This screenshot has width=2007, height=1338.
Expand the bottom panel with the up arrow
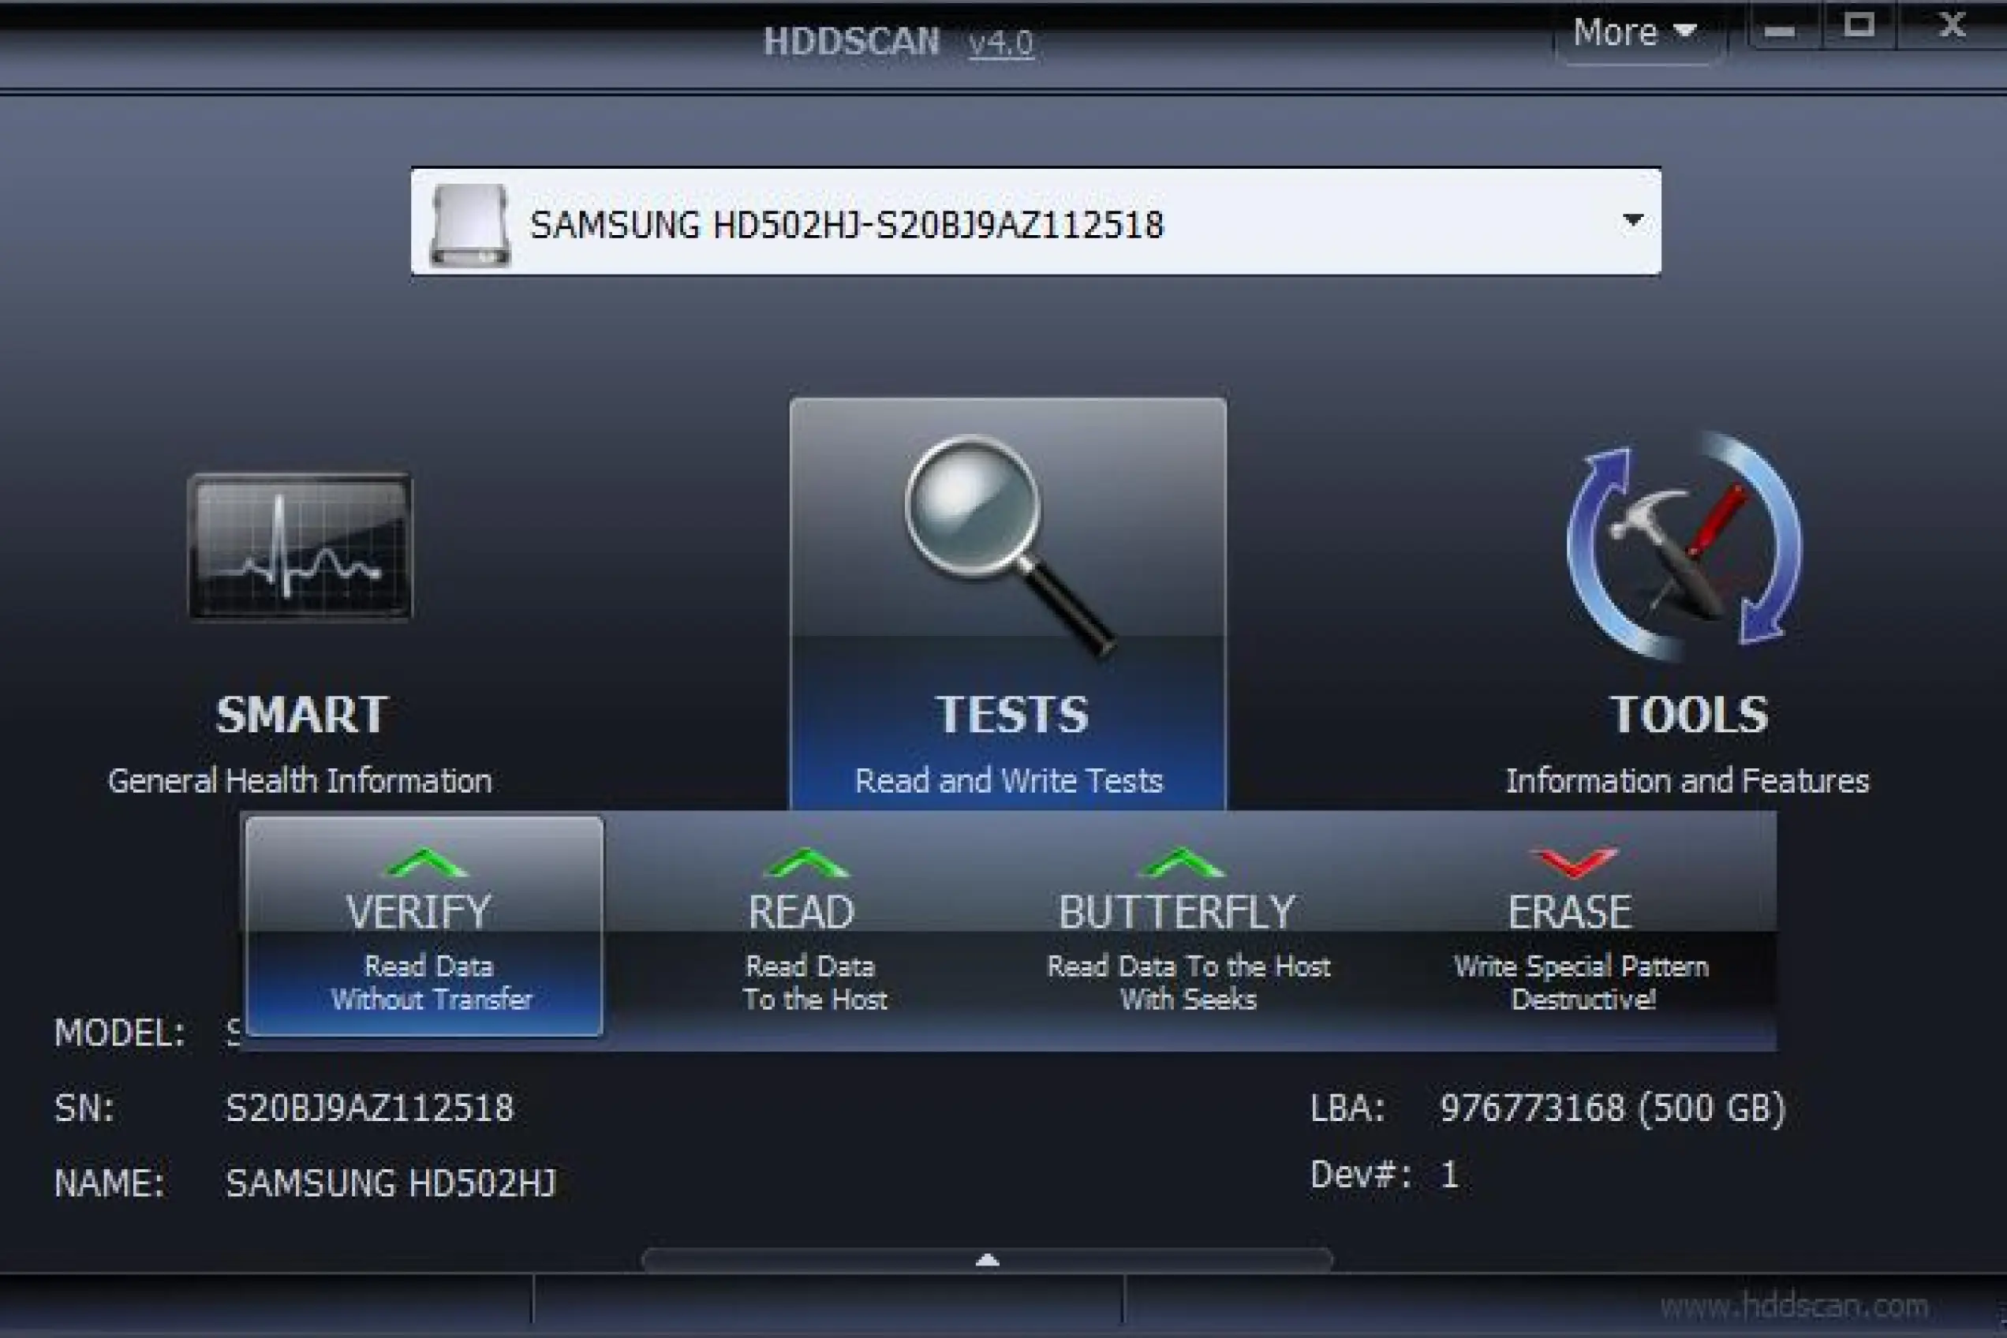pos(986,1259)
